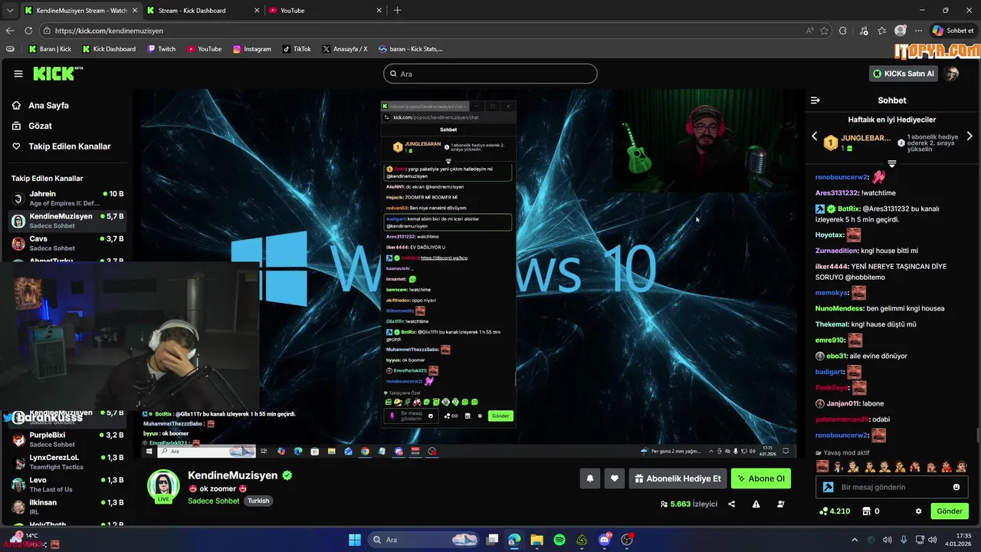Open the tab search dropdown
The width and height of the screenshot is (981, 552).
10,10
